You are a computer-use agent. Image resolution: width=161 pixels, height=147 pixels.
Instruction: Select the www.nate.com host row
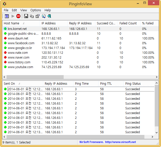(80, 53)
